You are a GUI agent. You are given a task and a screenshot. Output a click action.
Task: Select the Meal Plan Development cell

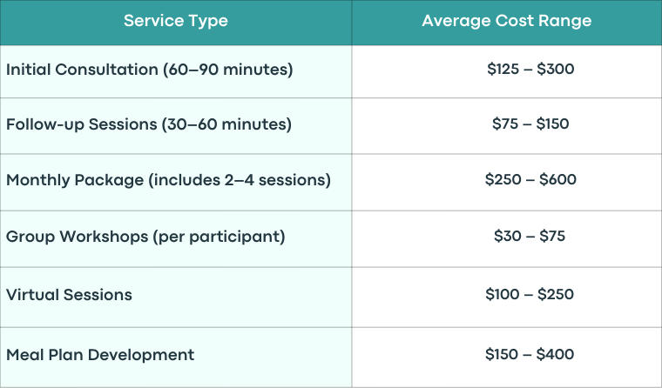pos(176,358)
